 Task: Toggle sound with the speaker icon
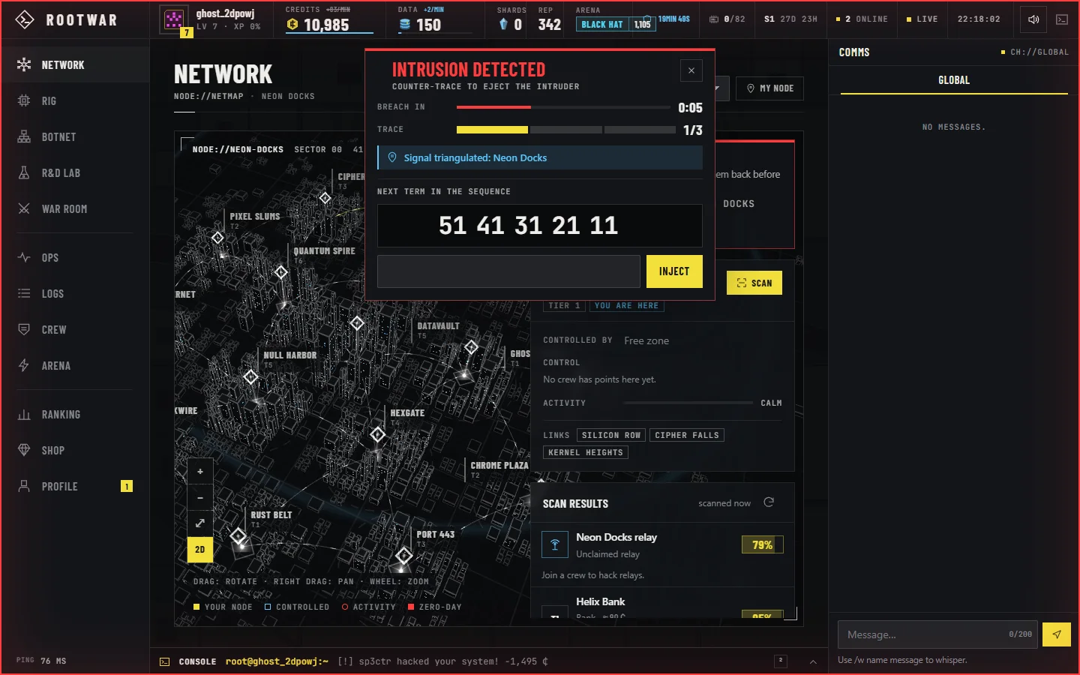[x=1033, y=19]
